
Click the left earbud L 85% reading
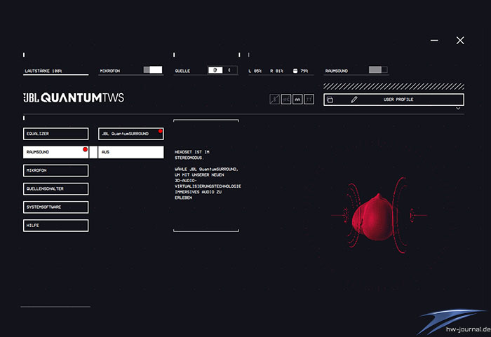click(255, 71)
